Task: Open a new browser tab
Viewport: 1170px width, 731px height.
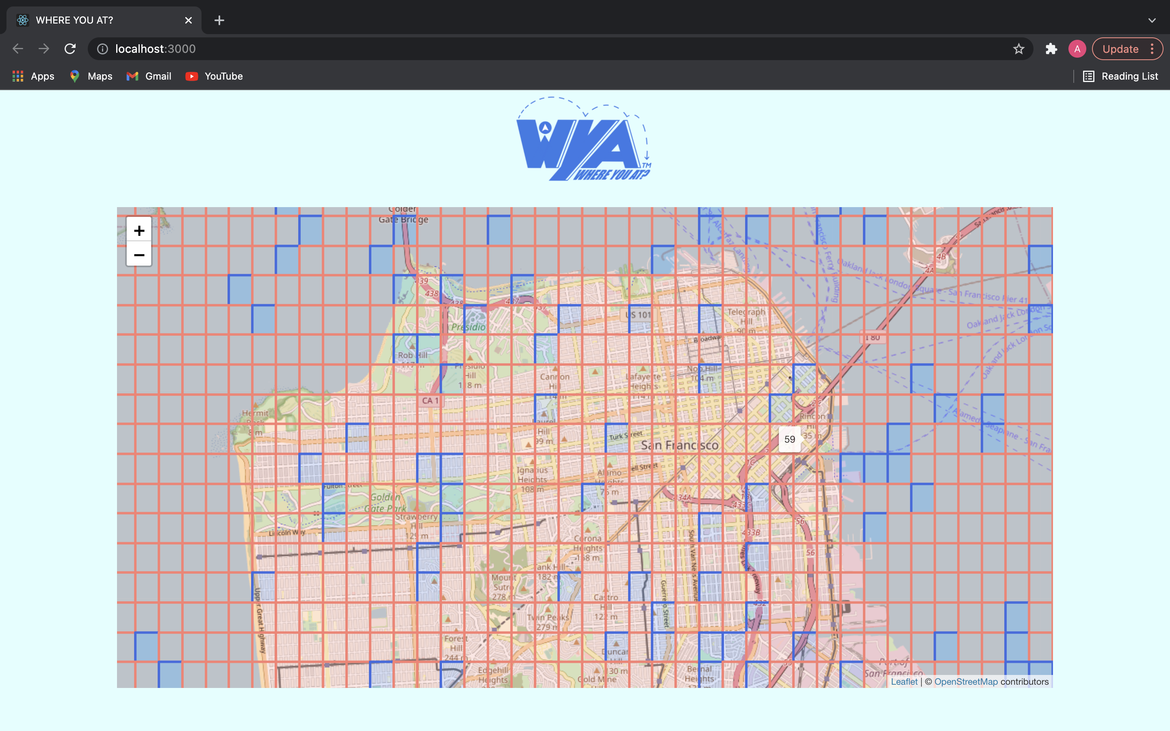Action: pos(219,20)
